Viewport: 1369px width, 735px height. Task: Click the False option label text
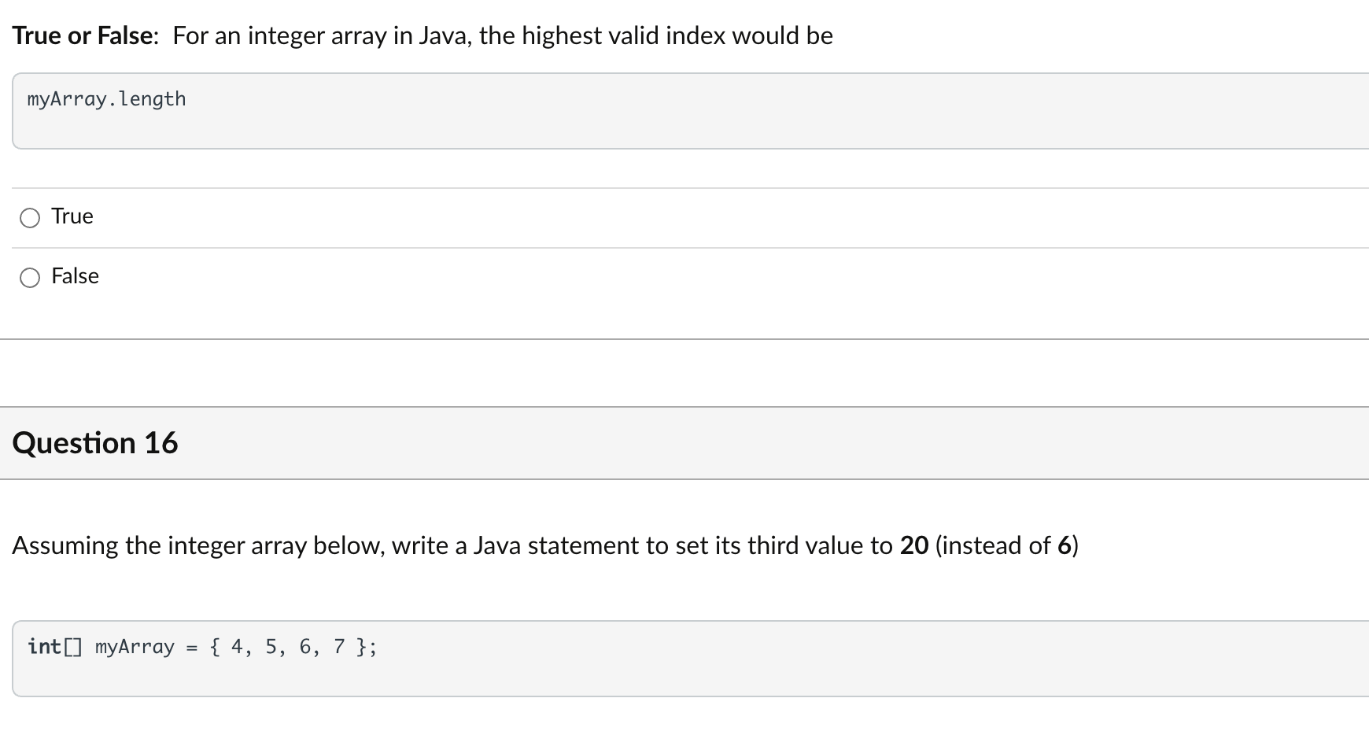pos(75,276)
